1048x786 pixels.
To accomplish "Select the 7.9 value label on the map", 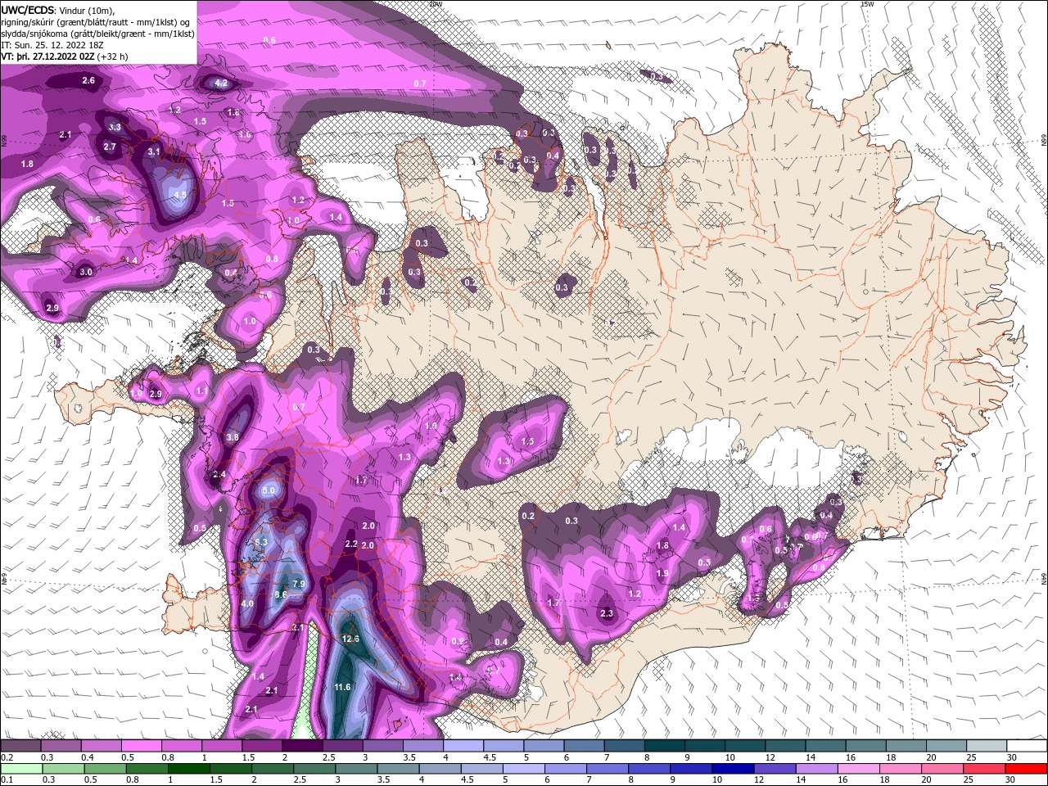I will click(298, 584).
